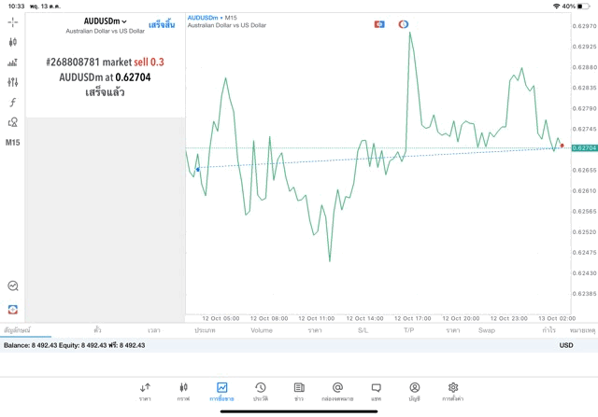The width and height of the screenshot is (598, 417).
Task: Tap the circular red-blue news event icon
Action: tap(403, 24)
